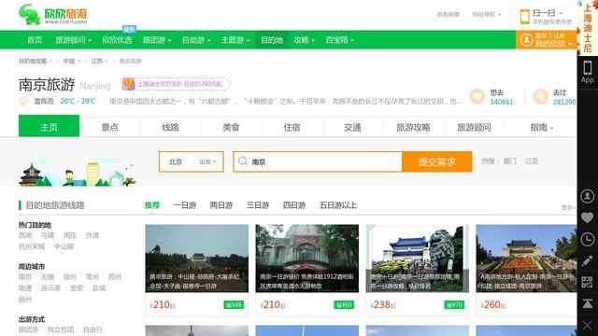Click the X close icon in sidebar

click(588, 326)
